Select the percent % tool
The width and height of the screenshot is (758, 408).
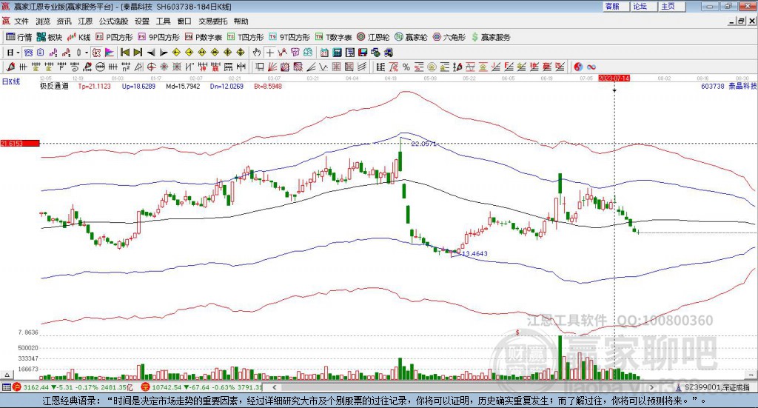click(406, 67)
